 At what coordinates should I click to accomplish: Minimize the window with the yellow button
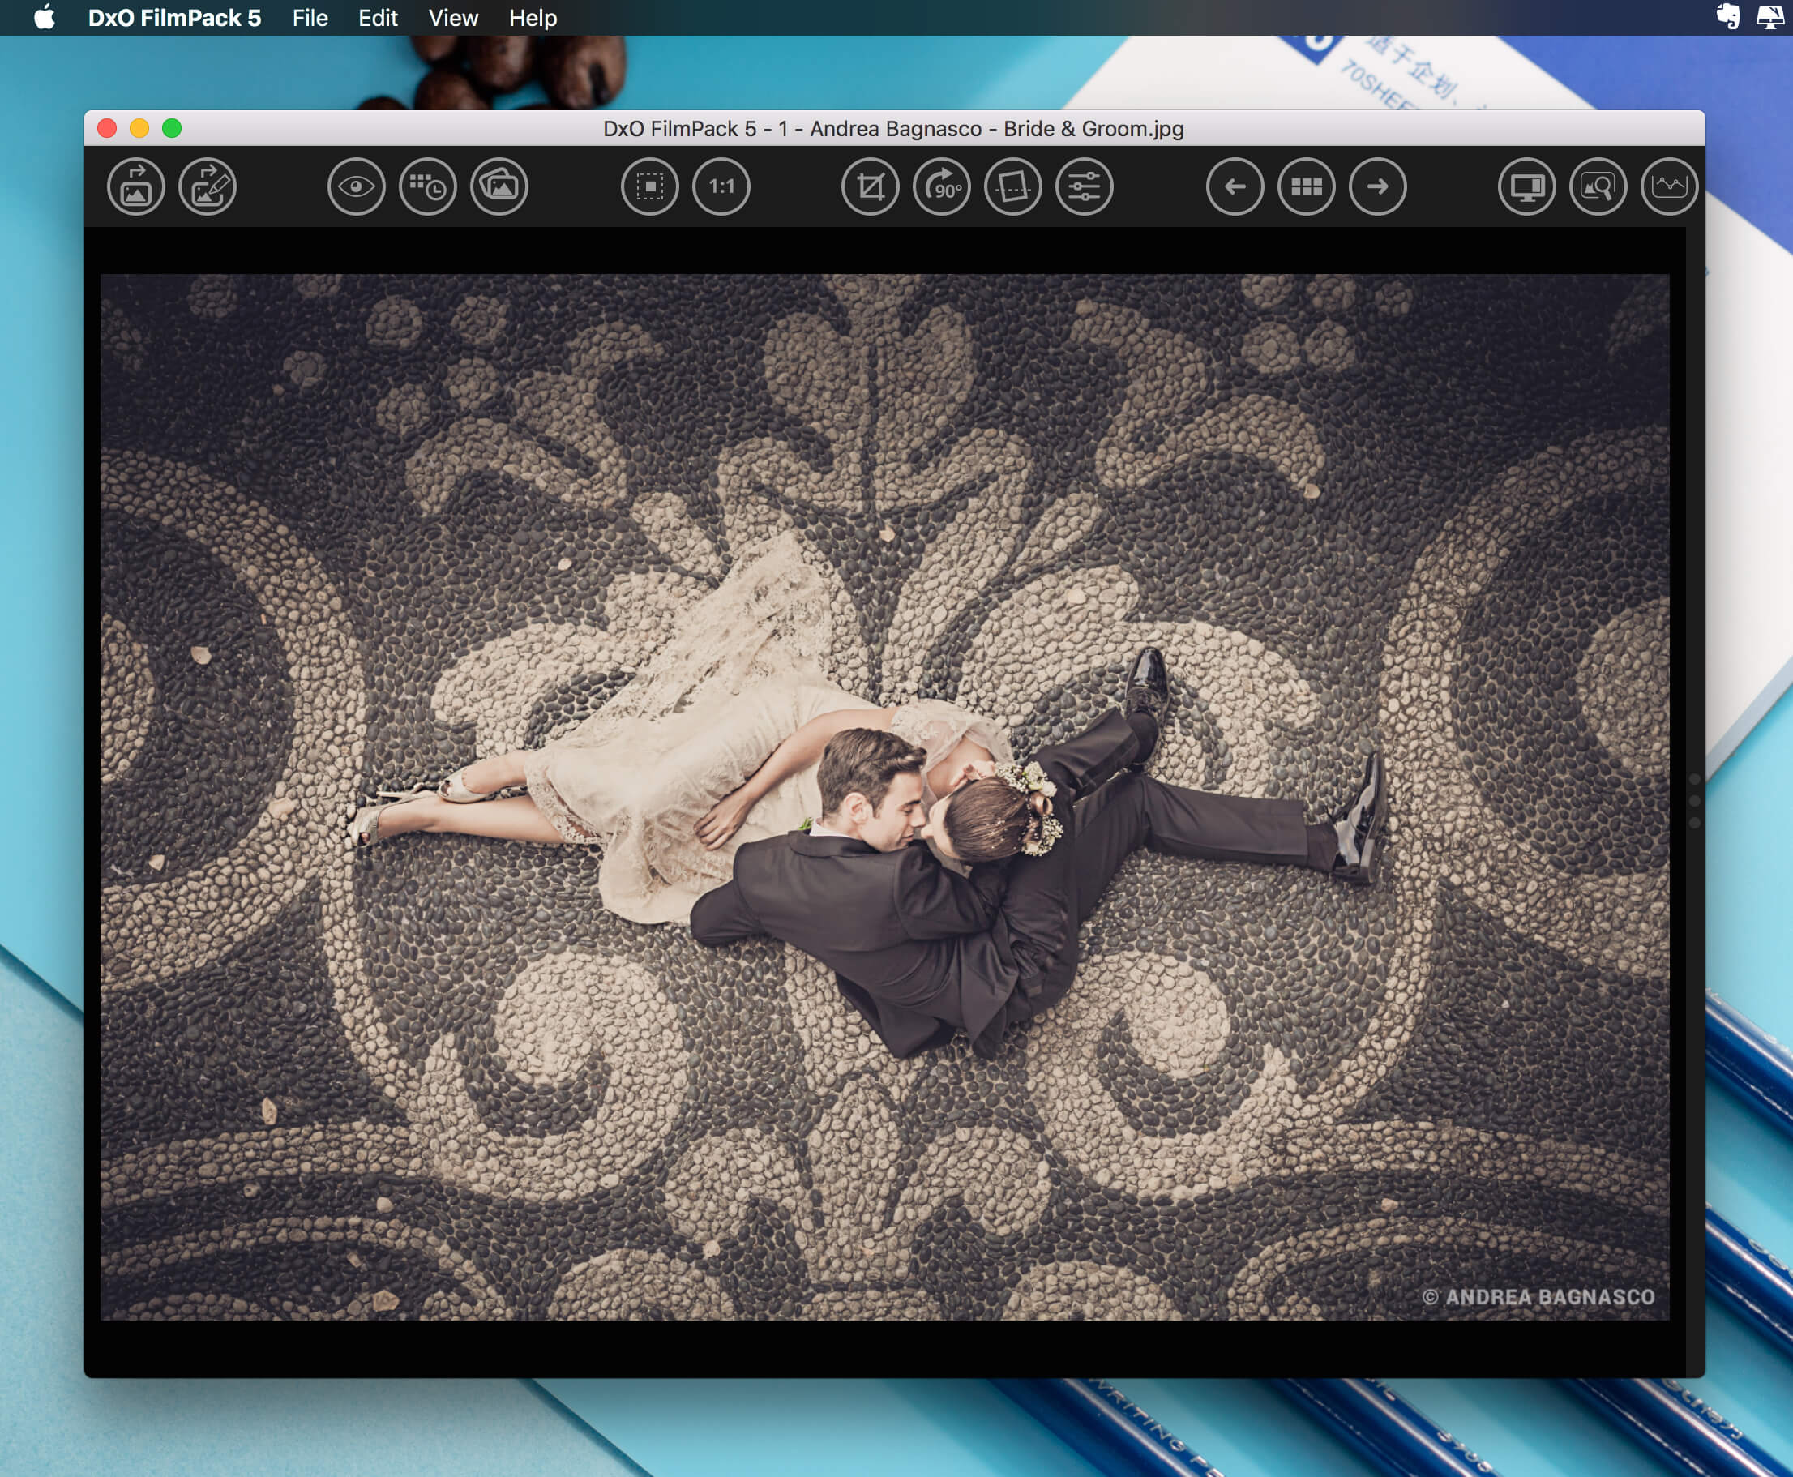139,128
